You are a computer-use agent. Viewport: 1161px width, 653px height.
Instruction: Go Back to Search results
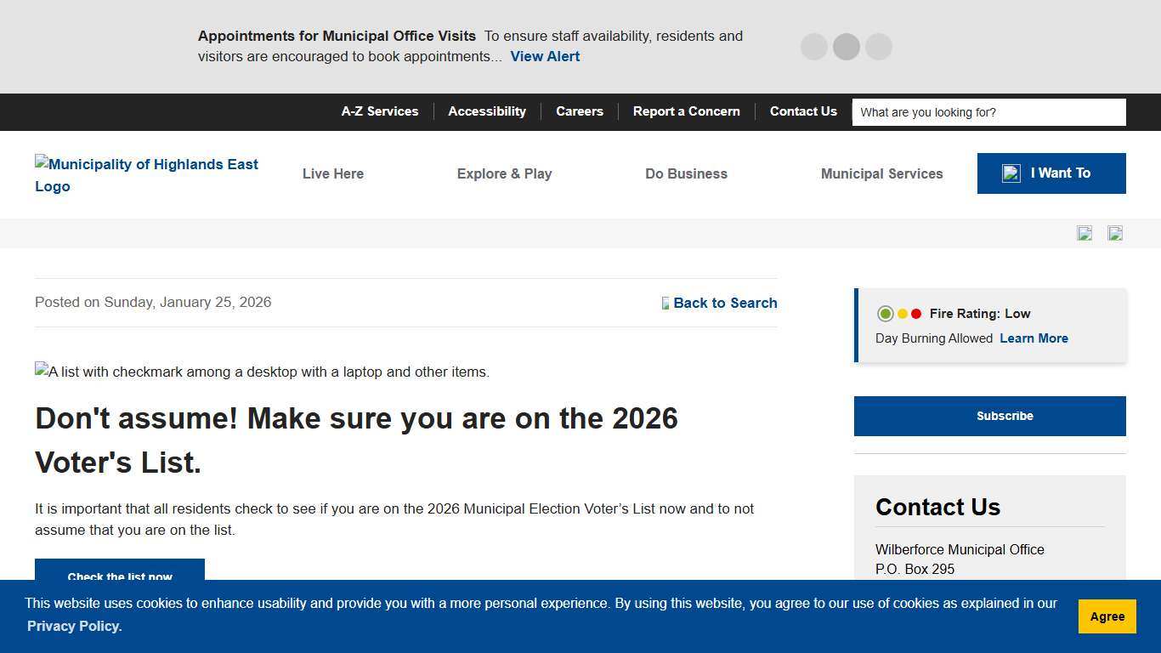click(x=724, y=303)
